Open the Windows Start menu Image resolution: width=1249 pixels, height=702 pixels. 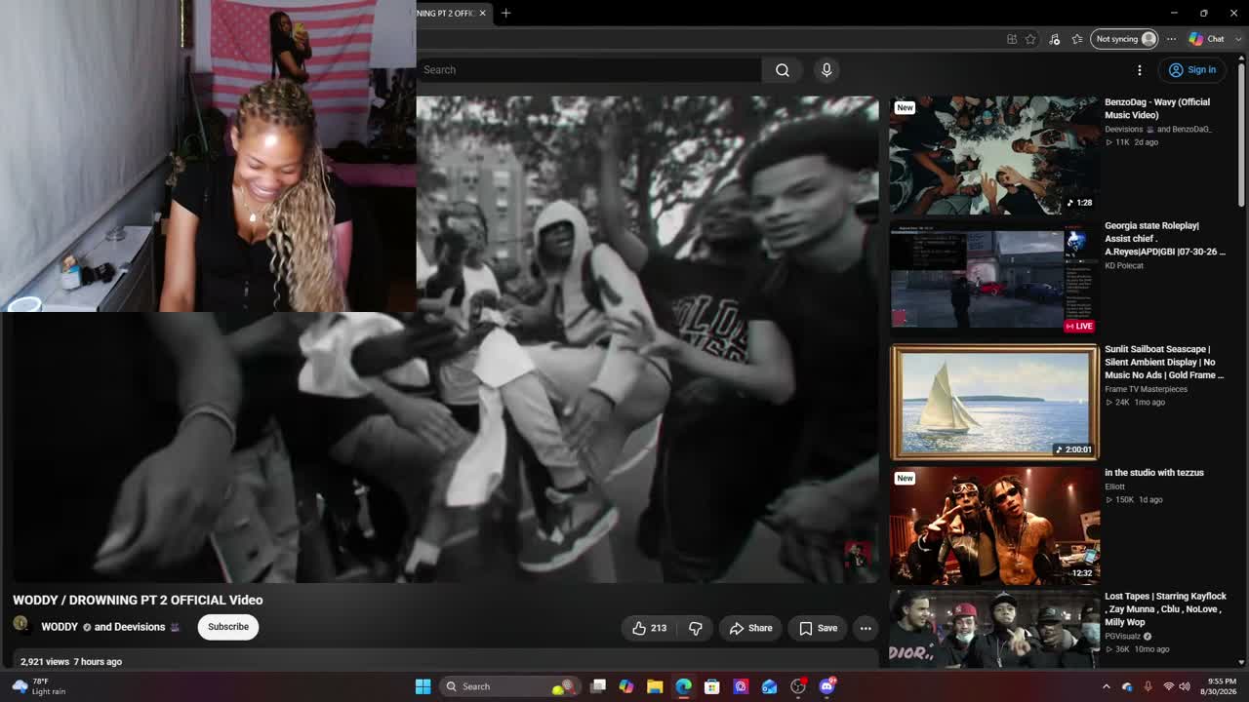click(x=423, y=686)
